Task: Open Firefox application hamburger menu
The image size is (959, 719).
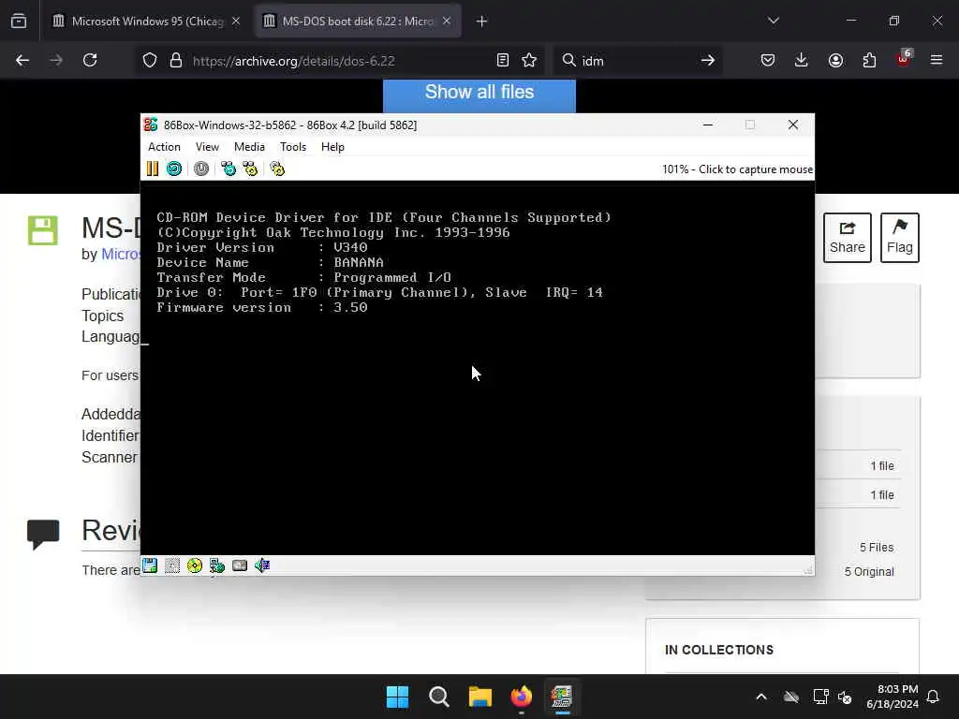Action: pyautogui.click(x=937, y=61)
